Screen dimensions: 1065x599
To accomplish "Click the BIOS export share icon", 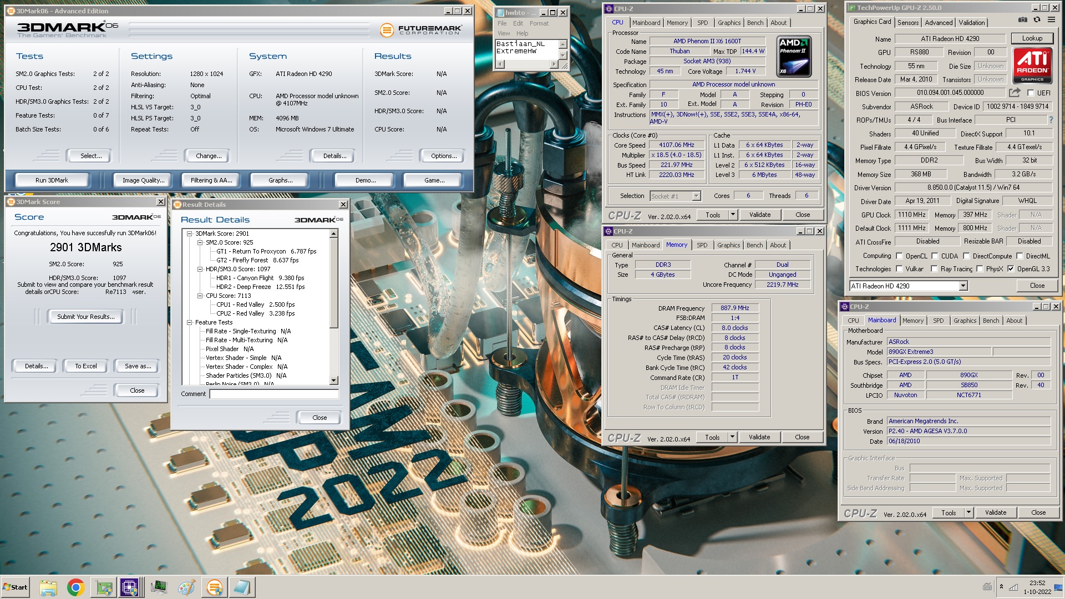I will [1015, 93].
